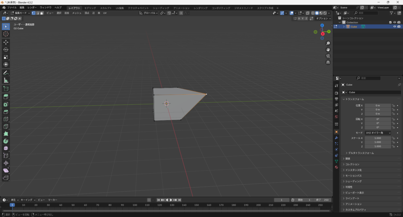
Task: Switch to the Sculpting workspace tab
Action: tap(106, 8)
